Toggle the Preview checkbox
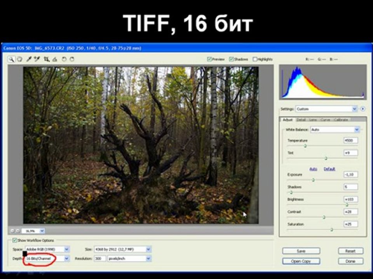The image size is (373, 279). pos(209,59)
